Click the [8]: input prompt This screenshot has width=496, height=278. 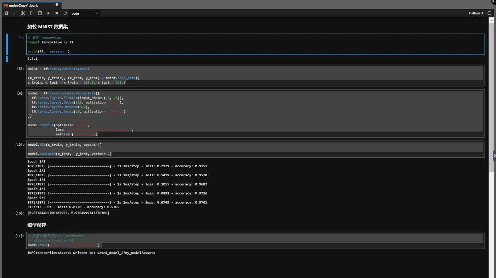pyautogui.click(x=21, y=69)
